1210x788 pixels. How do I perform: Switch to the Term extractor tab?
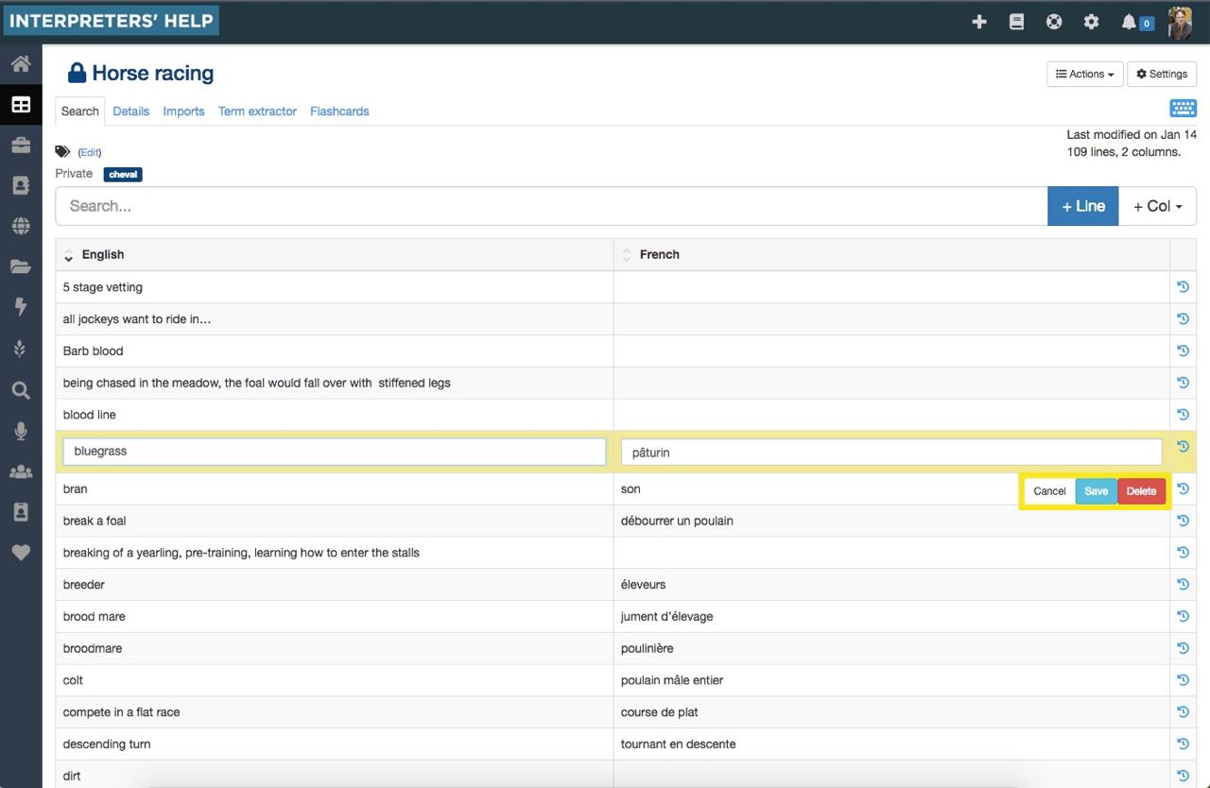tap(257, 111)
